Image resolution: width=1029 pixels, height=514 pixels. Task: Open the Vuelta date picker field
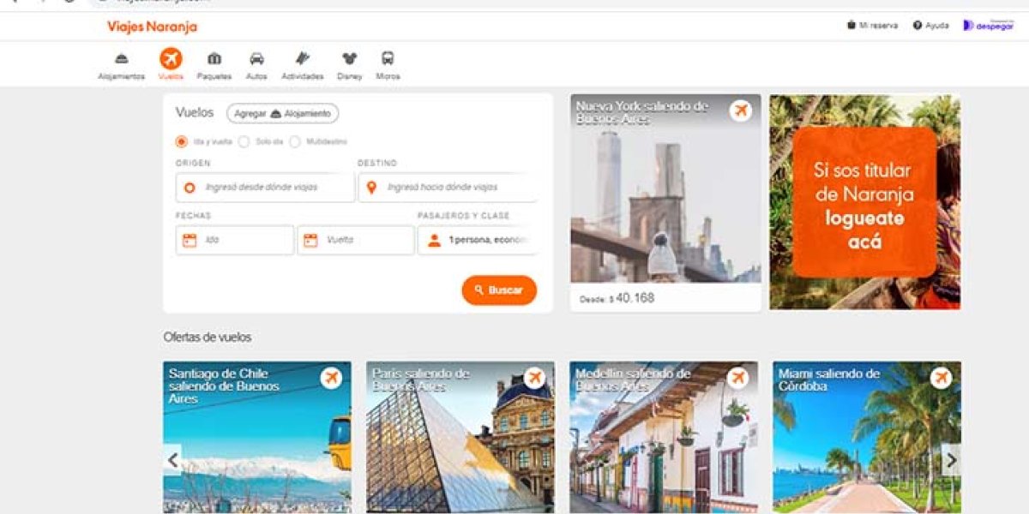tap(356, 241)
